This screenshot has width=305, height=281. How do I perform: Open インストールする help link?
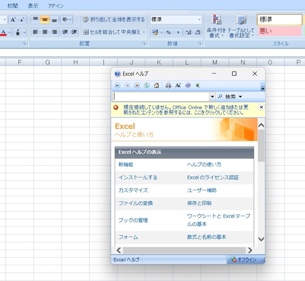138,177
